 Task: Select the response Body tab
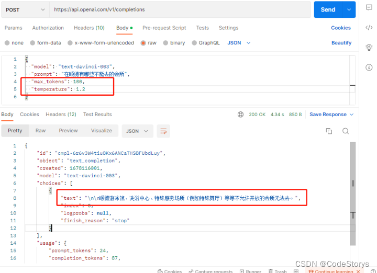coord(7,115)
